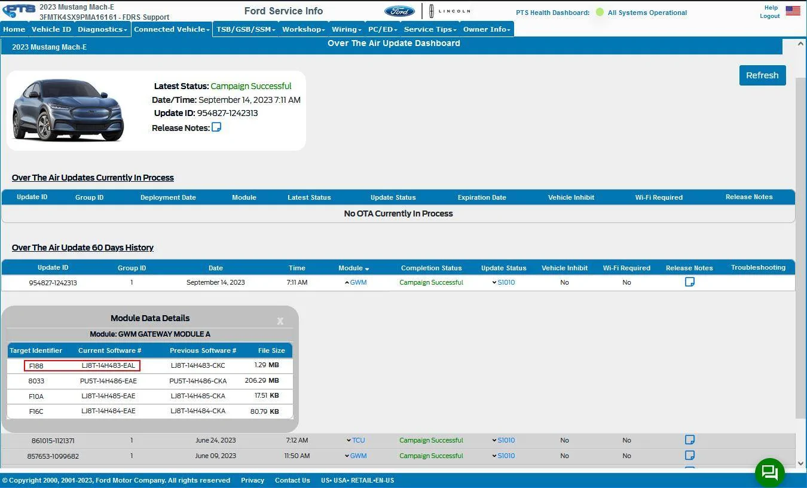This screenshot has width=807, height=488.
Task: Click the PTS logo in header
Action: point(19,10)
